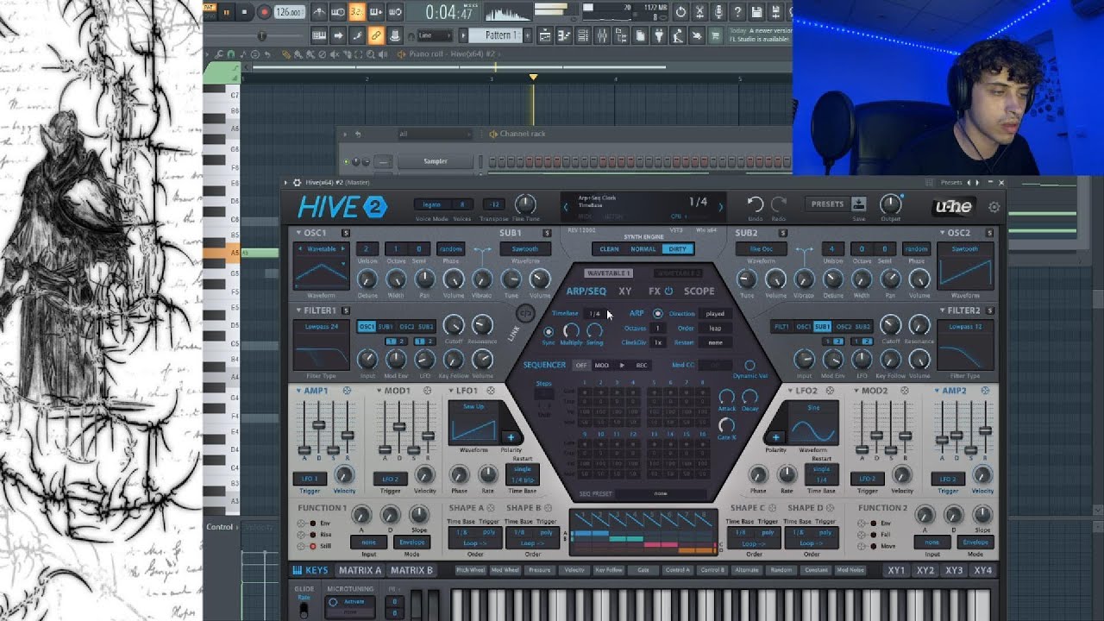
Task: Open the SUB1 Sawtooth waveform dropdown
Action: [x=524, y=248]
